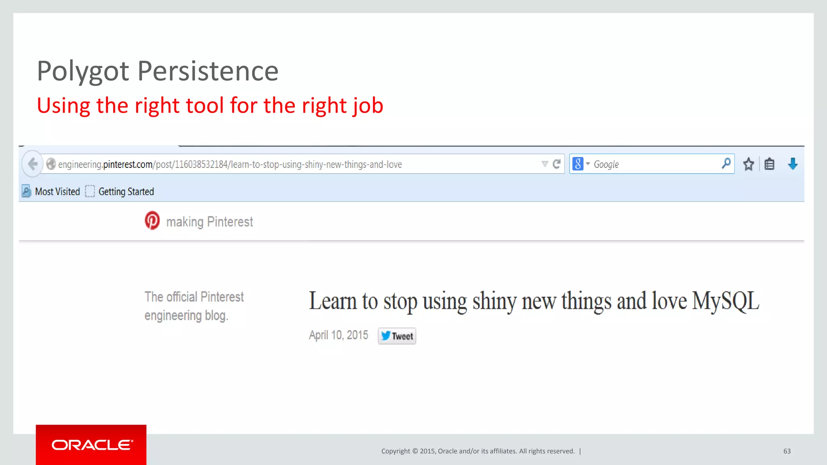827x465 pixels.
Task: Open the Google search engine selector dropdown
Action: pyautogui.click(x=581, y=164)
